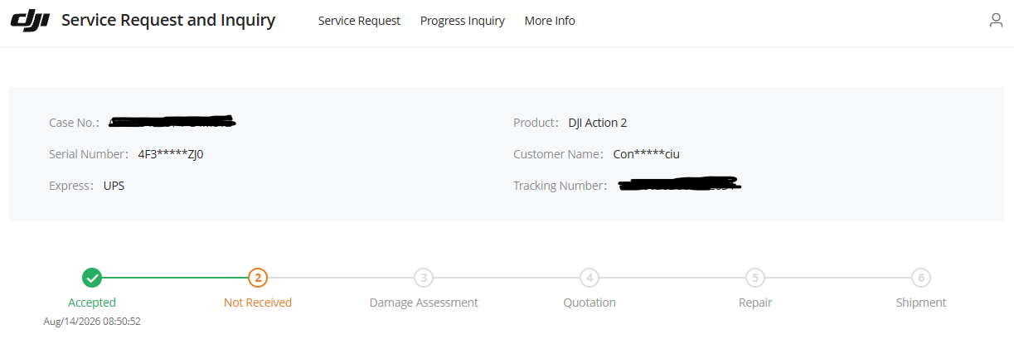Click the serial number 4F3*****ZJ0
The width and height of the screenshot is (1014, 344).
pyautogui.click(x=171, y=154)
